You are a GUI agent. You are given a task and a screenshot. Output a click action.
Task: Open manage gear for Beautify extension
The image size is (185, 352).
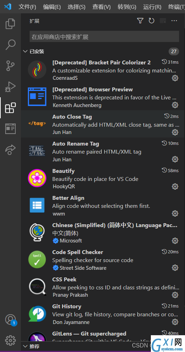click(175, 186)
